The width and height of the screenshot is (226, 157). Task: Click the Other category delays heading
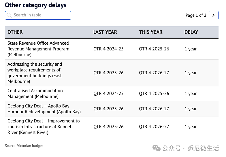tap(36, 5)
